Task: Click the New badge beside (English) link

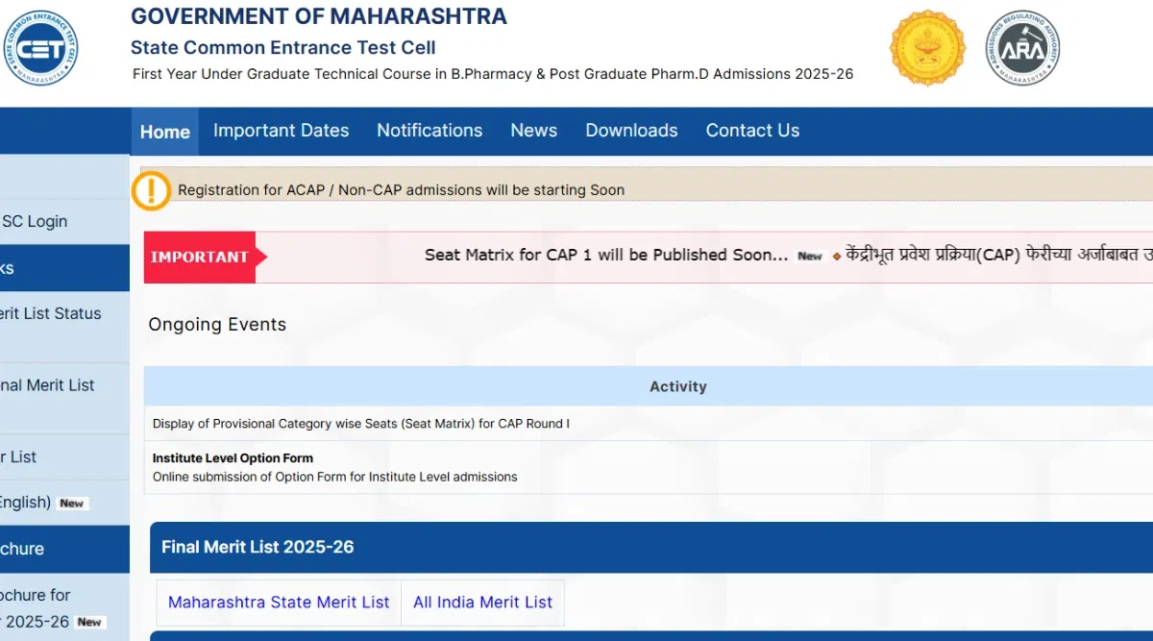Action: 72,504
